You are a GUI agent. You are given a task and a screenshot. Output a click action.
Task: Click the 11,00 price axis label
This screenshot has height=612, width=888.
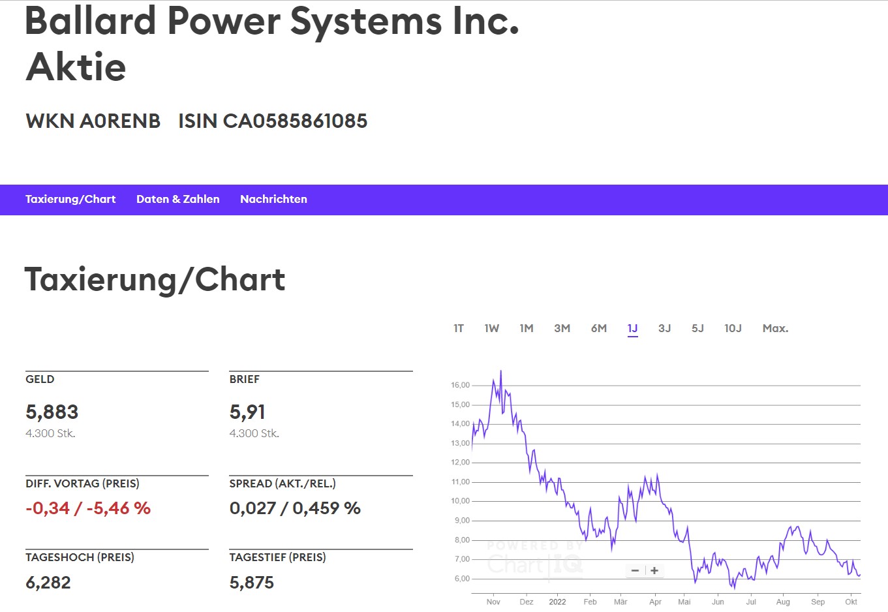pos(461,482)
